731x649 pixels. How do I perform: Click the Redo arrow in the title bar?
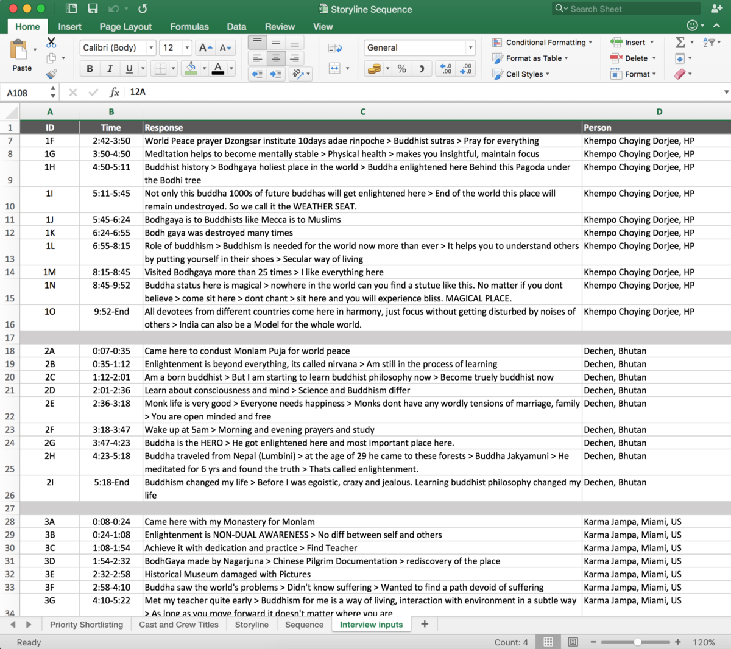pyautogui.click(x=143, y=9)
